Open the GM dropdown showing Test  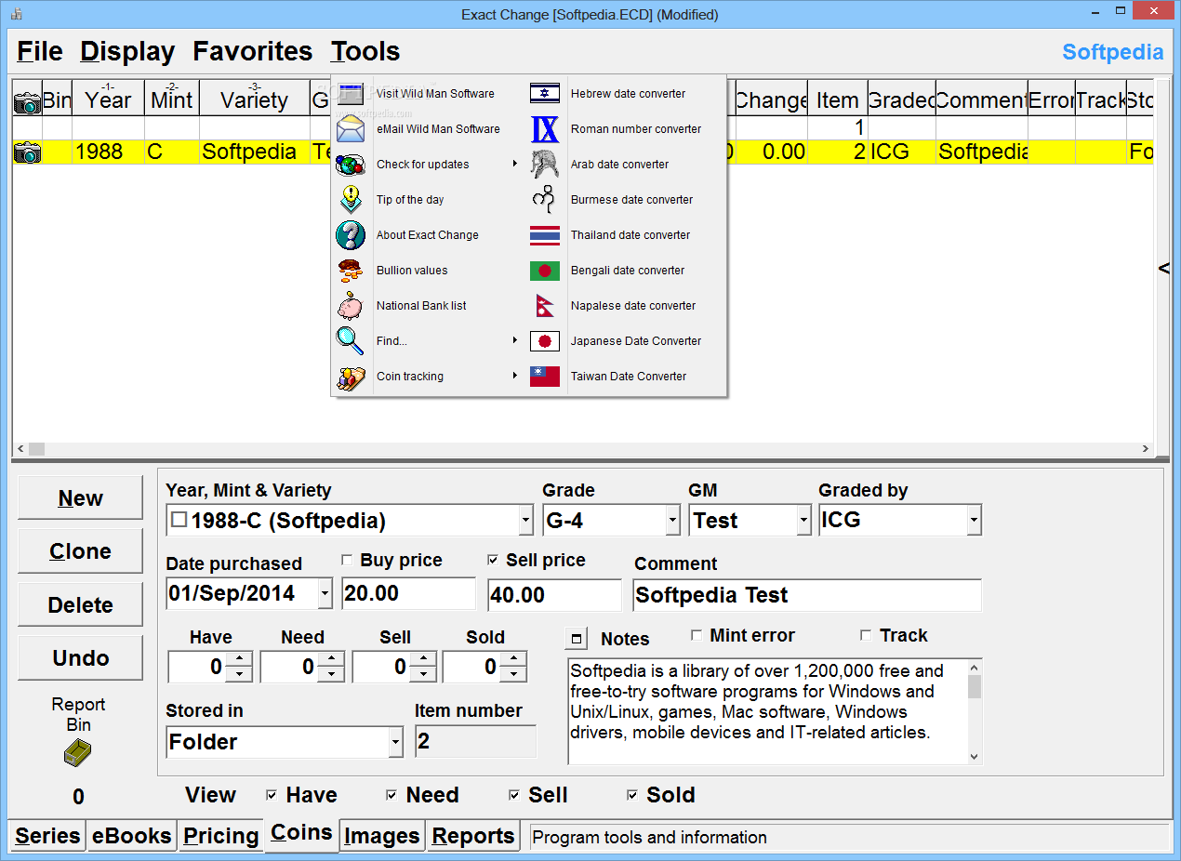pyautogui.click(x=804, y=521)
